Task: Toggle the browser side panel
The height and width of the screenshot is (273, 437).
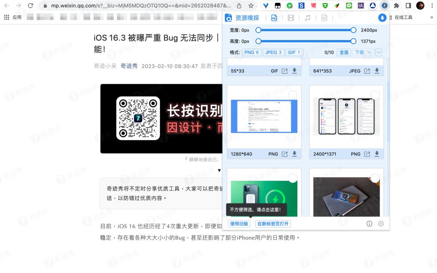Action: pos(408,6)
